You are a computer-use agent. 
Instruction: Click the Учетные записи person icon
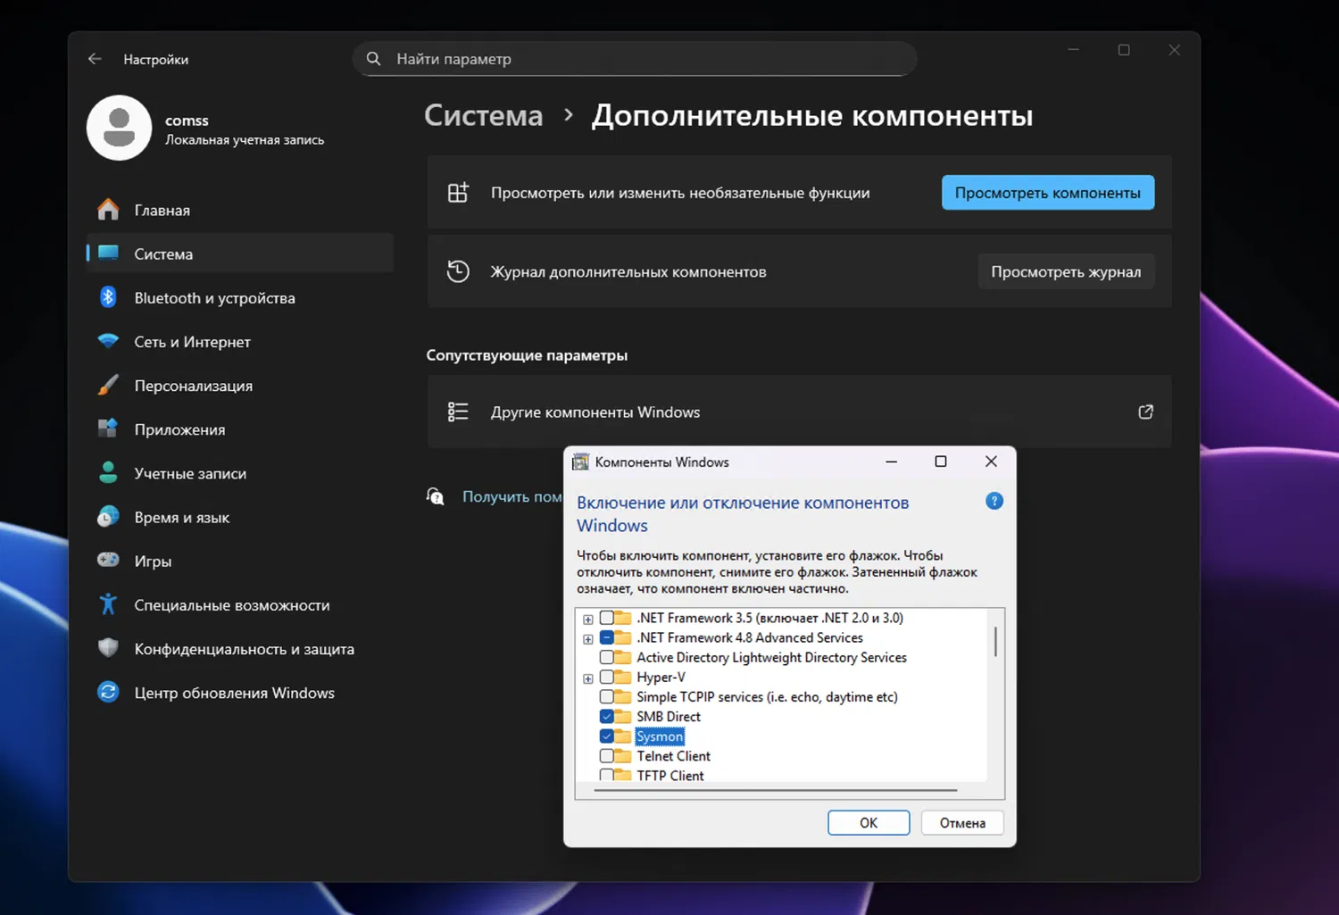108,472
